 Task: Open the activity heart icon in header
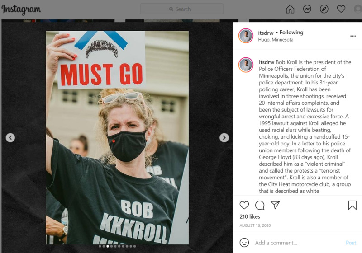[341, 9]
